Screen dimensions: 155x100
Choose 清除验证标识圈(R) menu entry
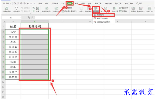click(103, 22)
